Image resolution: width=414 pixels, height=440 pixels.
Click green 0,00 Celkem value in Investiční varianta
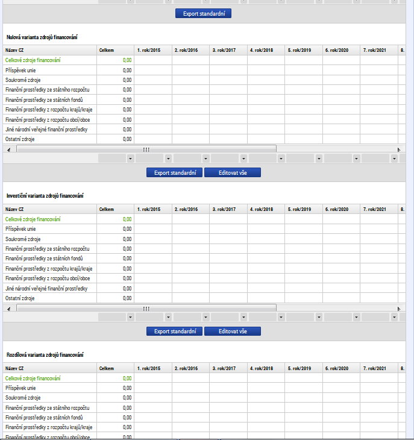tap(127, 219)
